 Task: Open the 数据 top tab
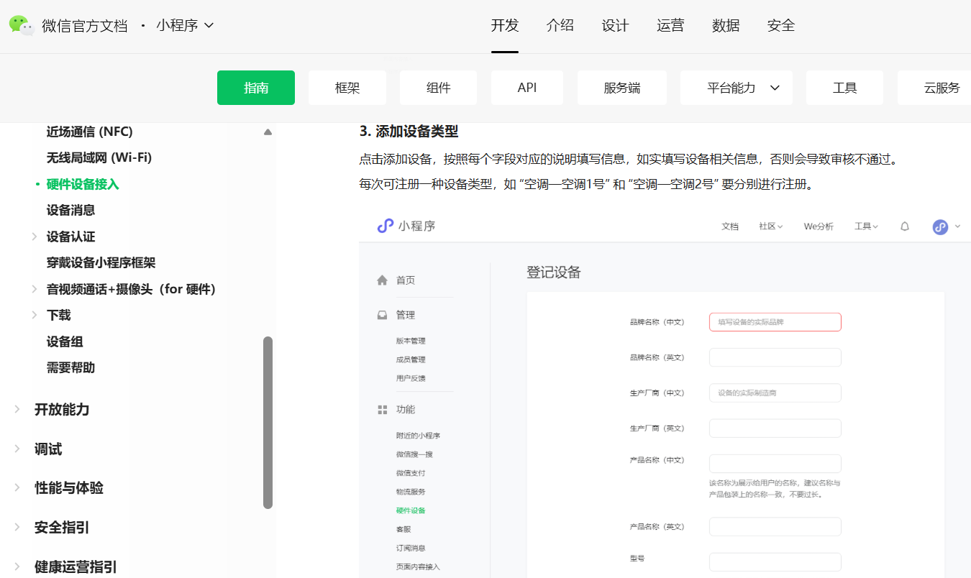tap(726, 26)
